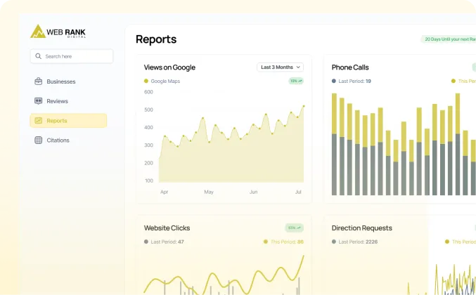Click the Reports chart icon
Screen dimensions: 476x295
(x=38, y=120)
